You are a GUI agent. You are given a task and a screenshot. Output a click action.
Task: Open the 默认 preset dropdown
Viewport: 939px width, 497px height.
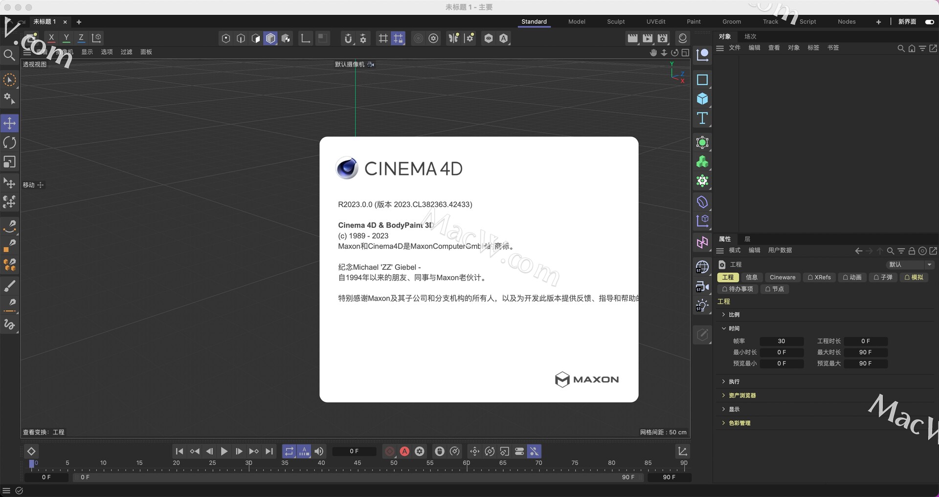[910, 264]
